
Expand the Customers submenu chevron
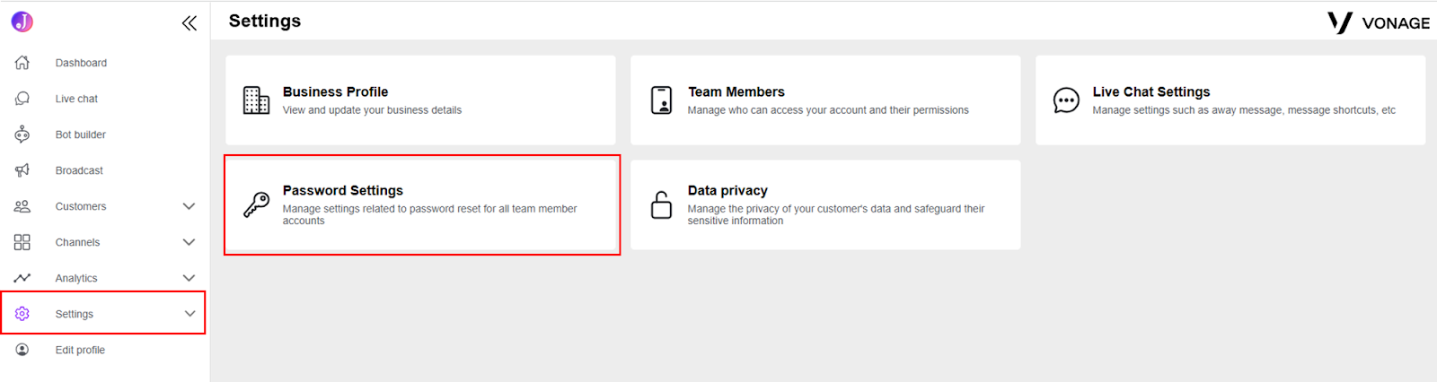tap(189, 206)
